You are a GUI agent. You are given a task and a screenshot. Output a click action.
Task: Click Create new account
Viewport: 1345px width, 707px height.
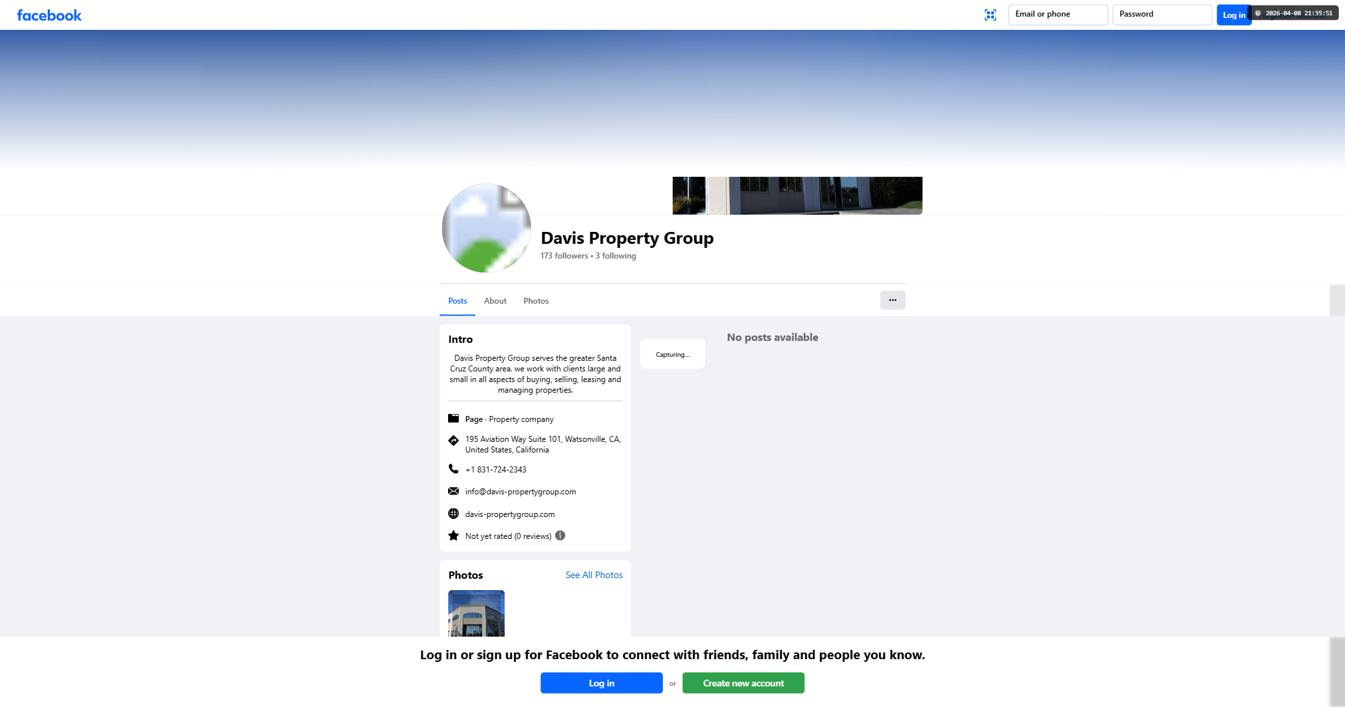tap(743, 683)
